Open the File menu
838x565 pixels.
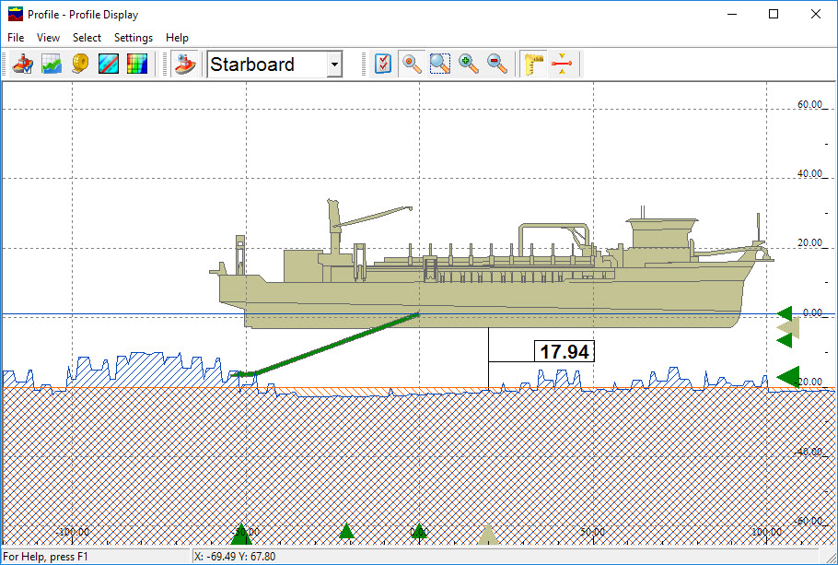click(x=16, y=38)
